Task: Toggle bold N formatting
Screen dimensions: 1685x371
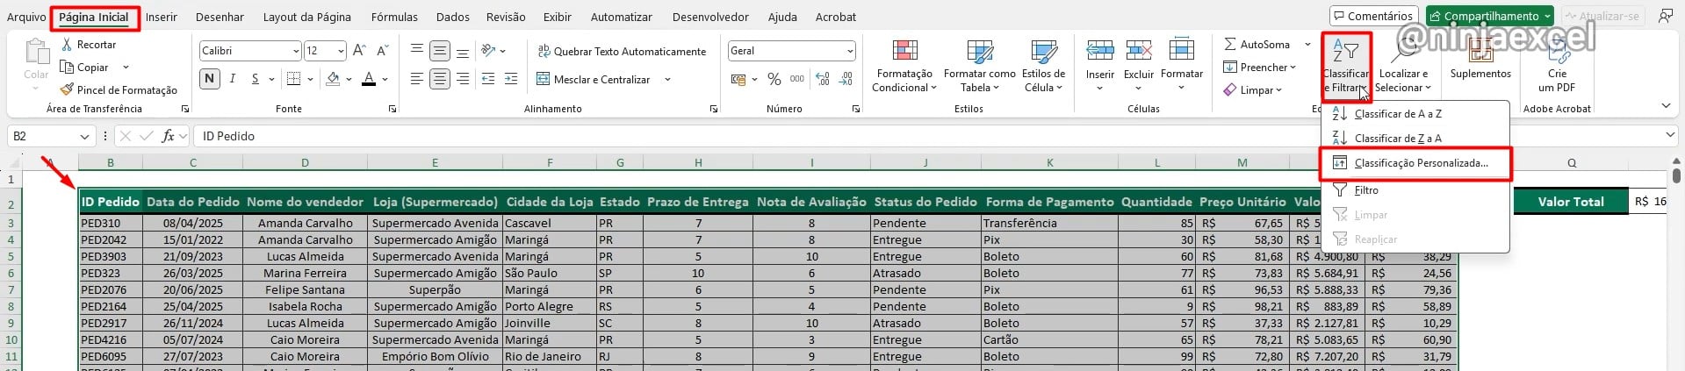Action: tap(209, 79)
